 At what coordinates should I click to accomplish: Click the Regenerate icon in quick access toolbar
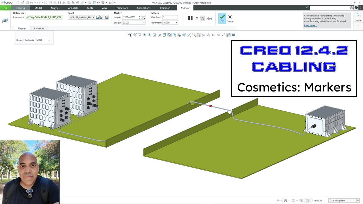[46, 3]
